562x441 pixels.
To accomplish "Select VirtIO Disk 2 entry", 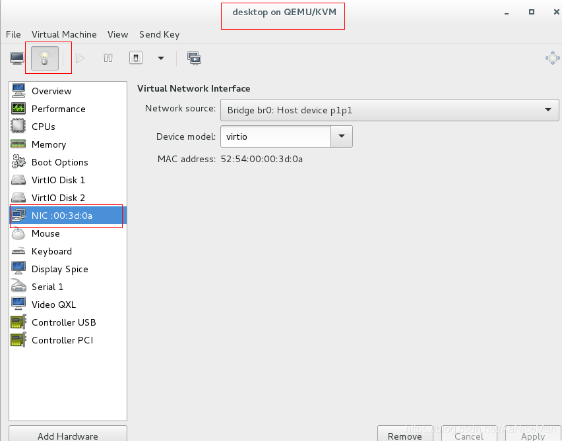I will [68, 198].
